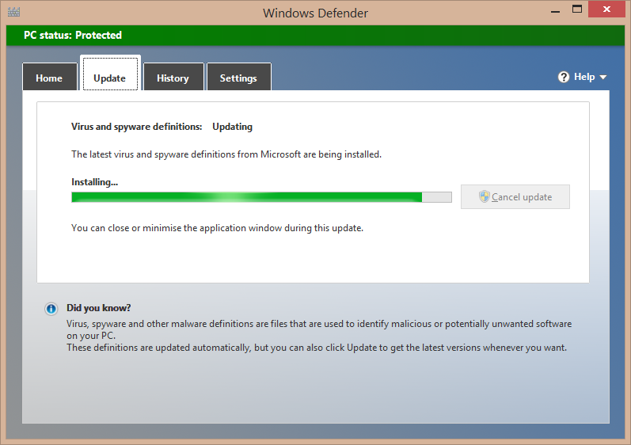
Task: Open the History tab
Action: pyautogui.click(x=173, y=77)
